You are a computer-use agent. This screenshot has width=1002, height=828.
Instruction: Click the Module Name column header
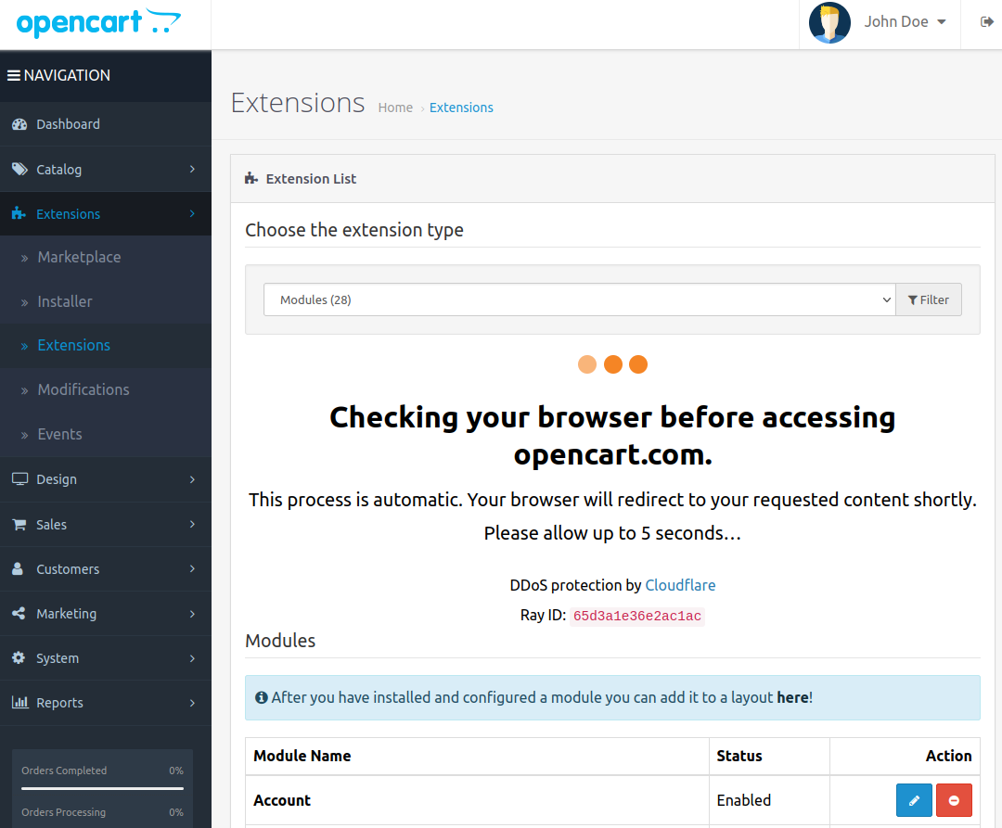coord(302,756)
